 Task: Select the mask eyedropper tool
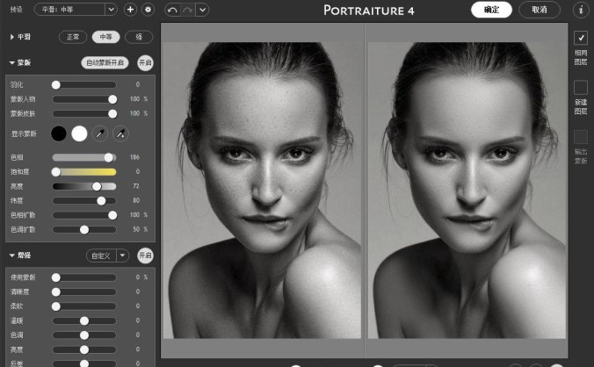point(100,133)
